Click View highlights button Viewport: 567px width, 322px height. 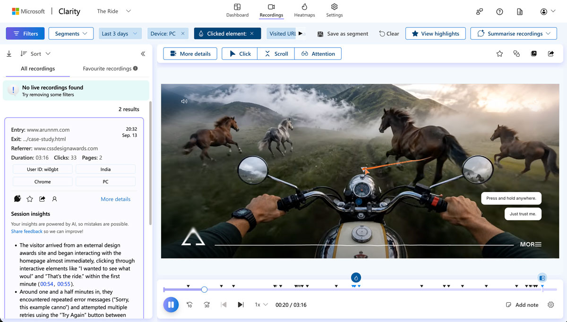[x=435, y=34]
